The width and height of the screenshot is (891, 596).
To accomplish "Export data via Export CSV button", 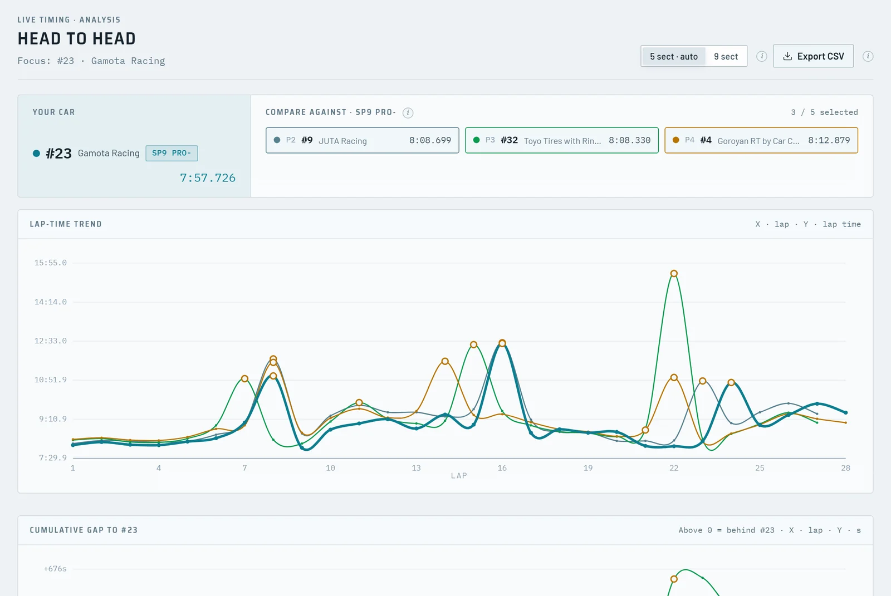I will pyautogui.click(x=813, y=56).
